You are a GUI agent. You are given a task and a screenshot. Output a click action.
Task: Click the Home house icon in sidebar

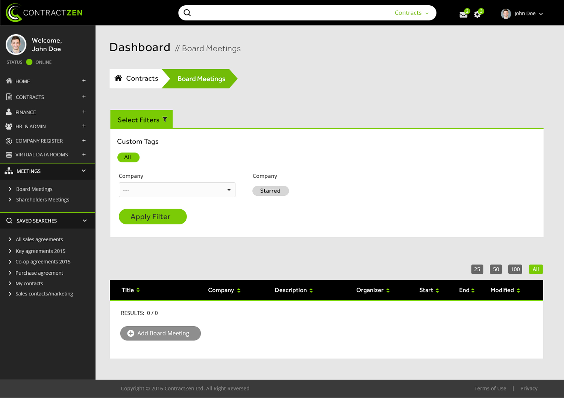(9, 81)
